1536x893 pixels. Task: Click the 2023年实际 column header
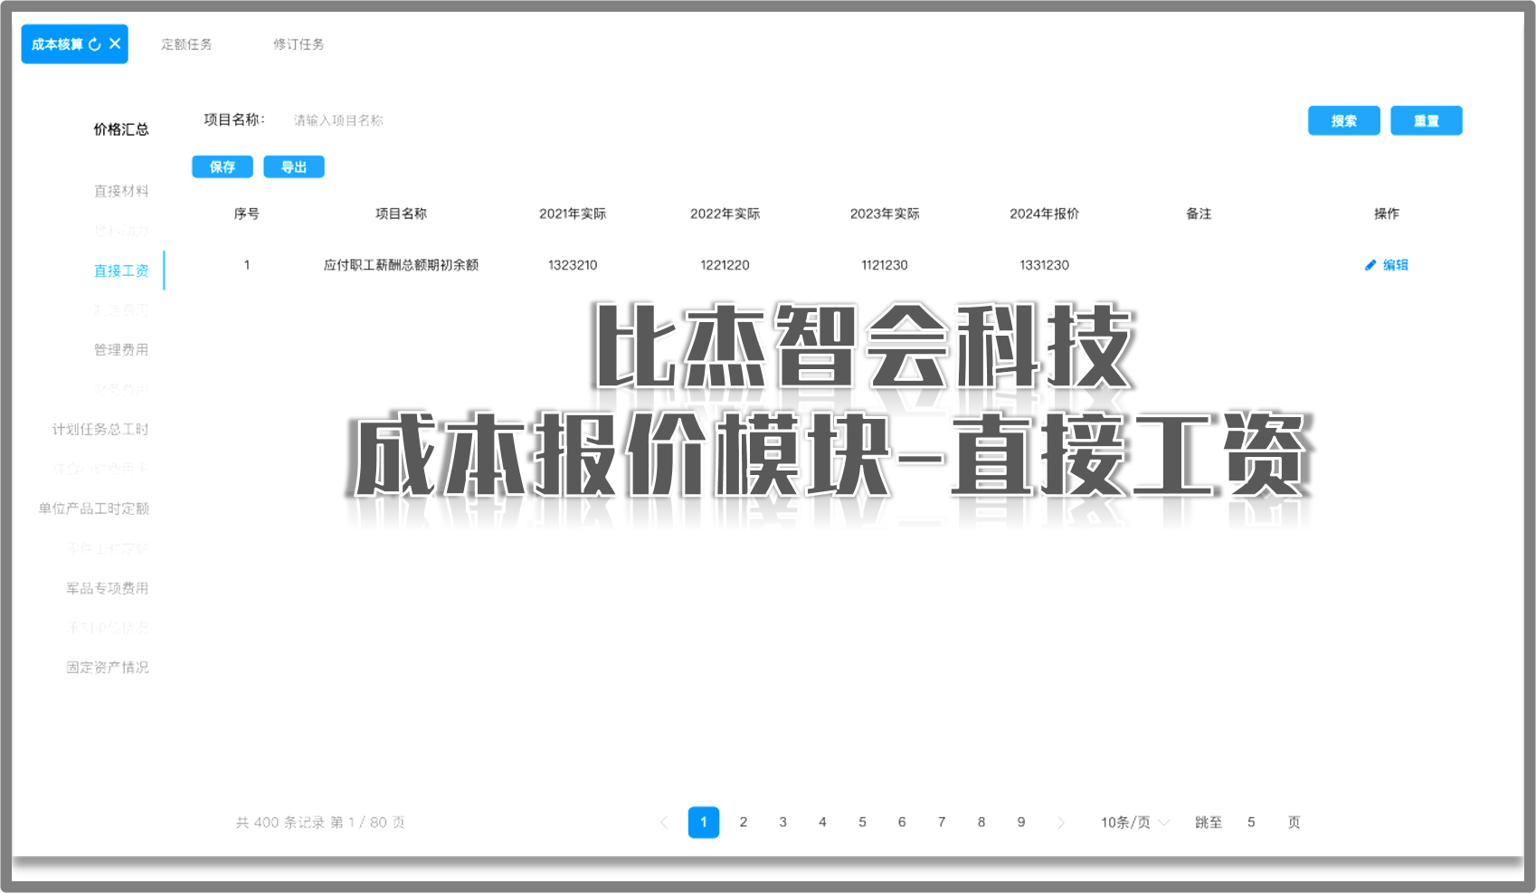click(x=885, y=214)
